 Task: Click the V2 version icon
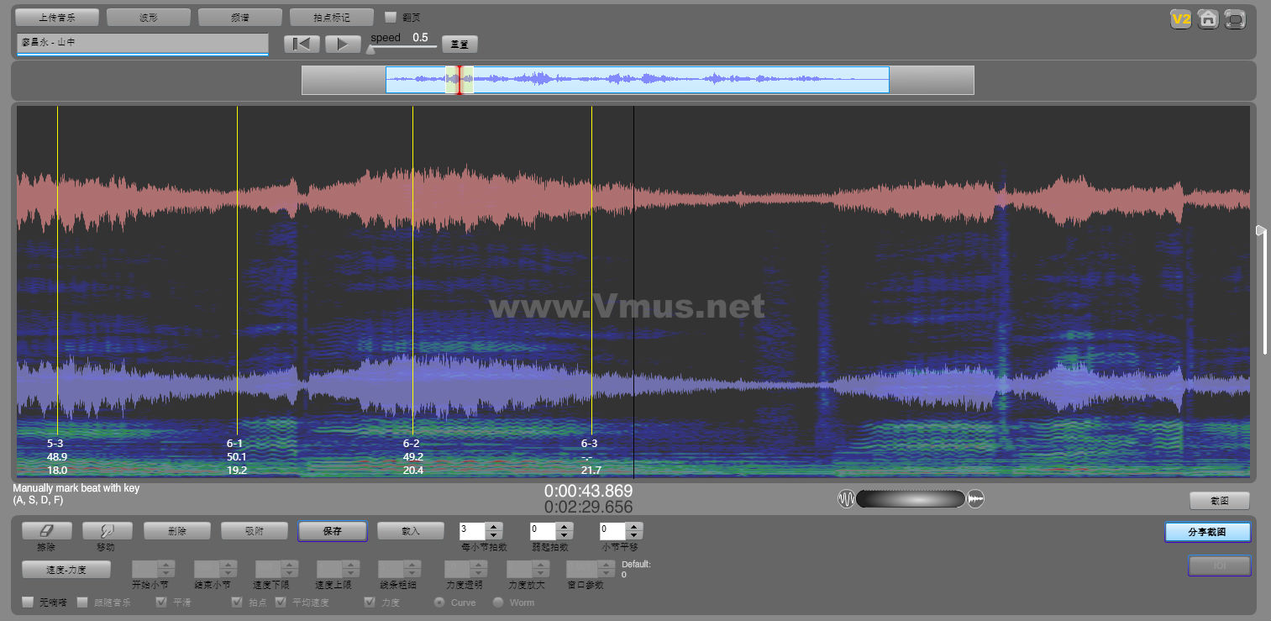point(1181,18)
